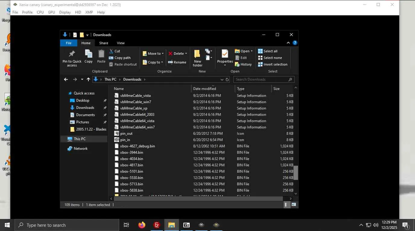Select Pictures in Quick access

coord(83,122)
